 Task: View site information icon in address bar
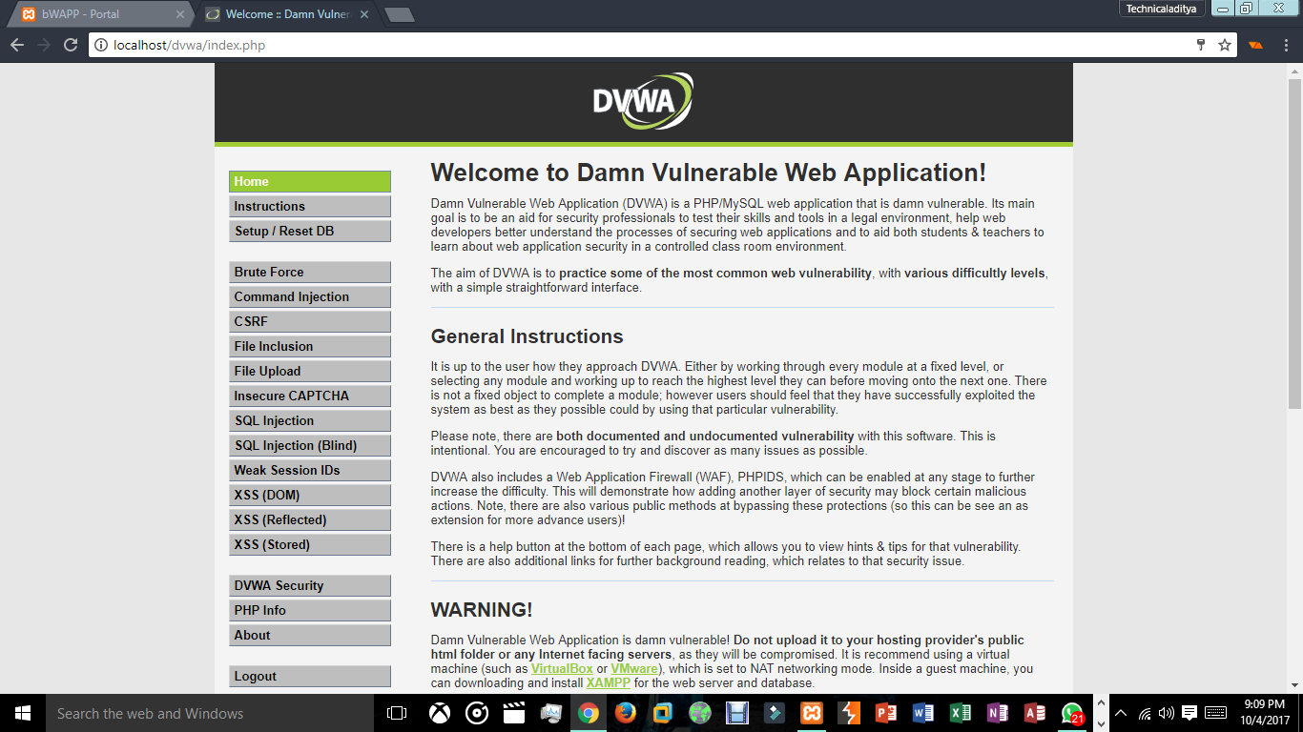point(101,45)
